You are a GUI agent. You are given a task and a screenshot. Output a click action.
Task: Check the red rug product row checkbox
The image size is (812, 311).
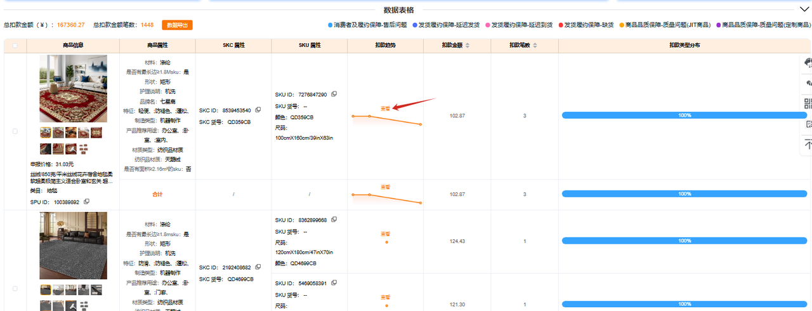[x=15, y=131]
